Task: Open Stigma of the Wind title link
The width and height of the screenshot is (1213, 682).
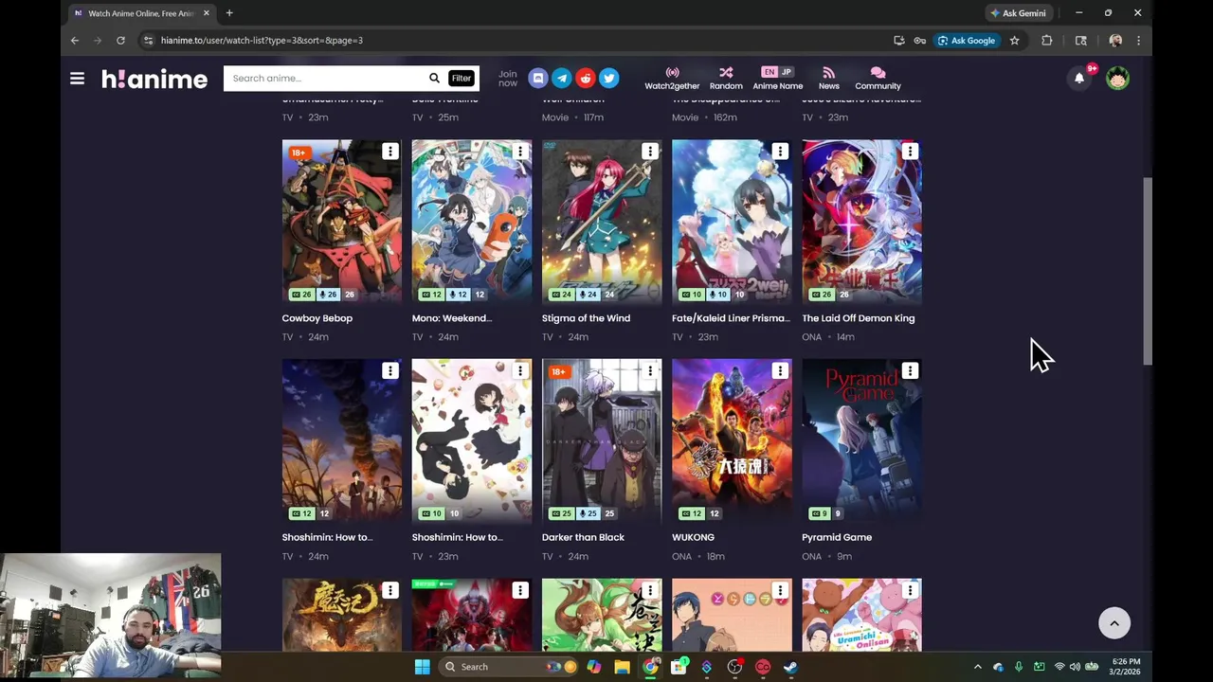Action: pos(586,318)
